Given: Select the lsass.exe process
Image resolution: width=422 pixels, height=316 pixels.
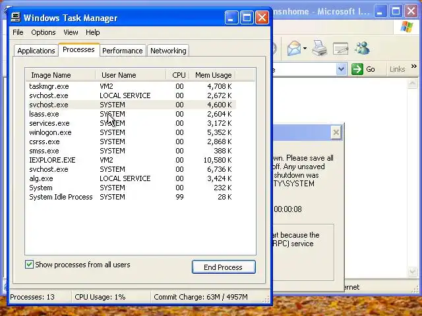Looking at the screenshot, I should pos(131,114).
